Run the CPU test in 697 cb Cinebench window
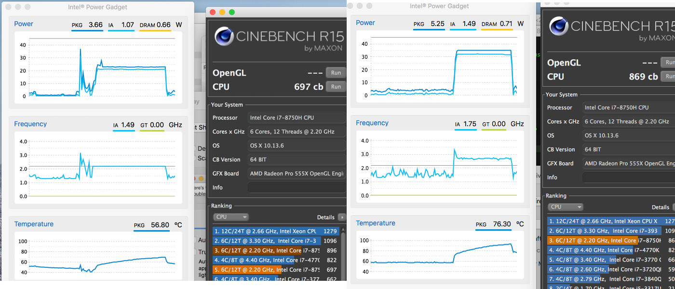 pyautogui.click(x=336, y=87)
